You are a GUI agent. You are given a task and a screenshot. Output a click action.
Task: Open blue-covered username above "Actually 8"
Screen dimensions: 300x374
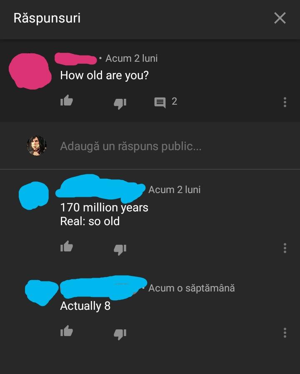click(x=103, y=288)
